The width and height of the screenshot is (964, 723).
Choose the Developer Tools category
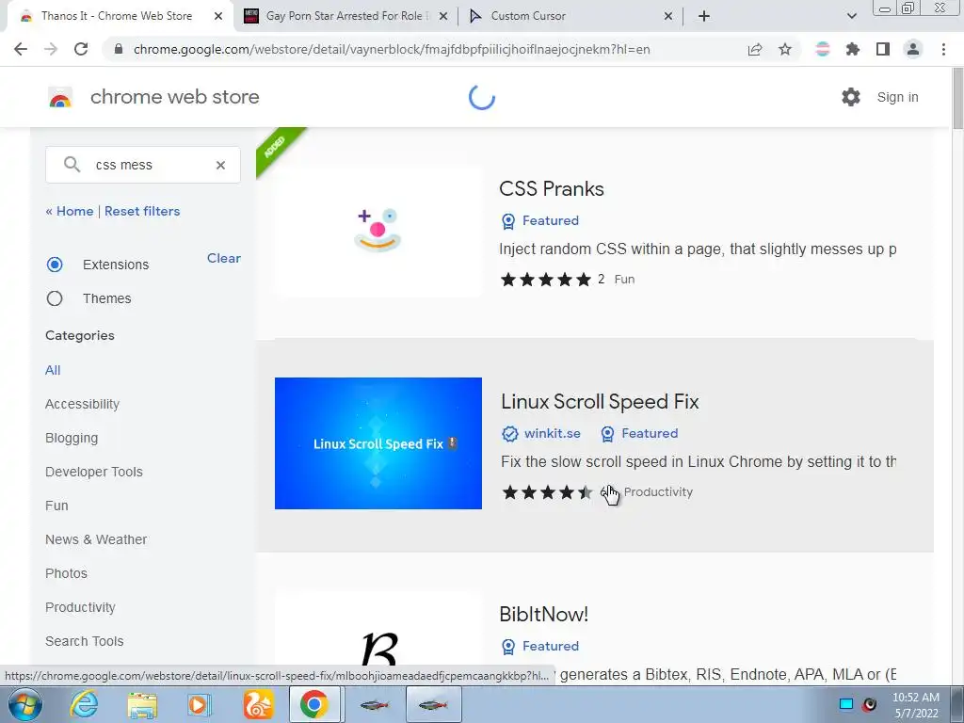[94, 472]
